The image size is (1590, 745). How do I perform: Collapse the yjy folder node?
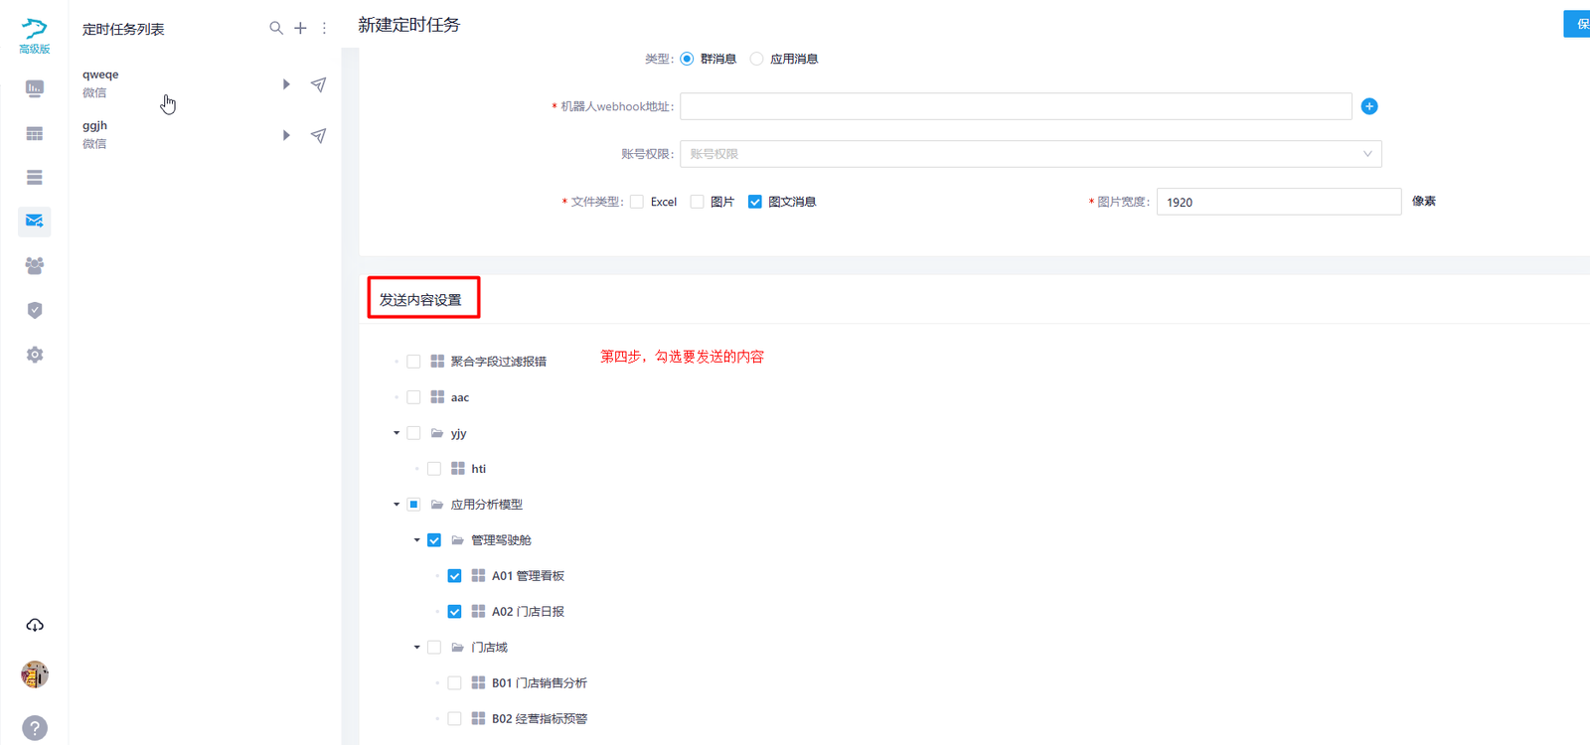(x=397, y=433)
